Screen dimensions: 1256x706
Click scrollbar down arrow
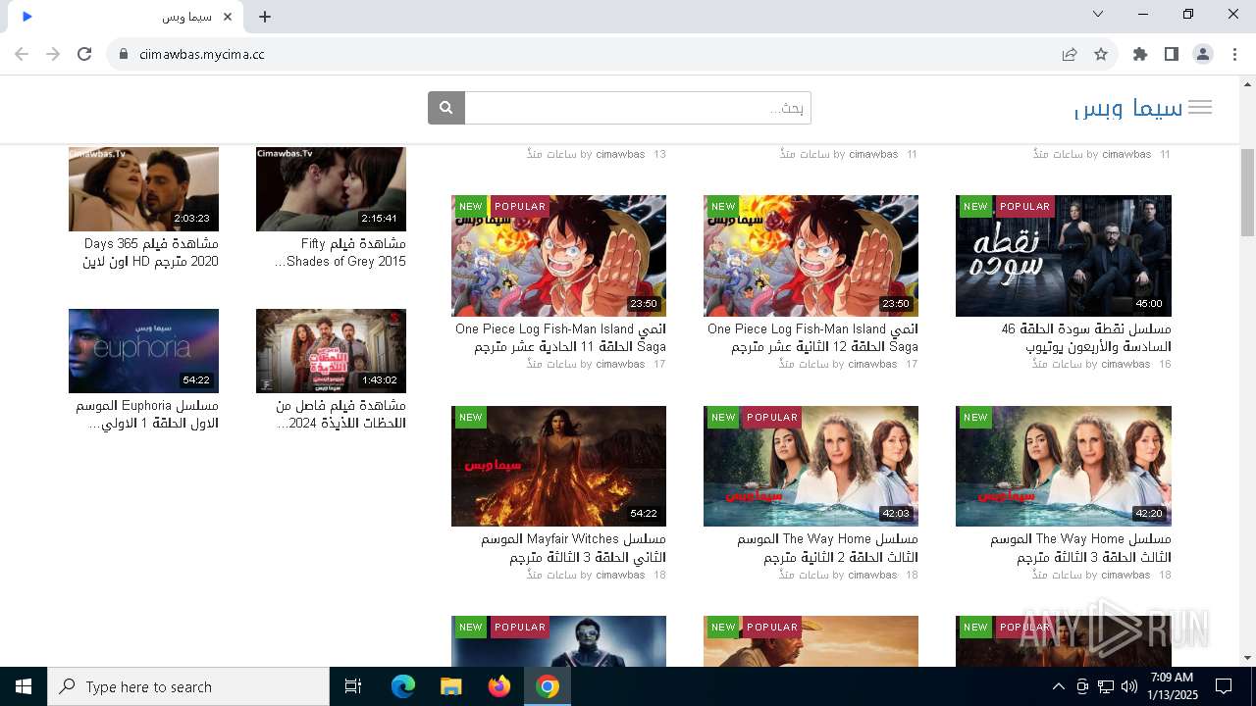tap(1247, 658)
